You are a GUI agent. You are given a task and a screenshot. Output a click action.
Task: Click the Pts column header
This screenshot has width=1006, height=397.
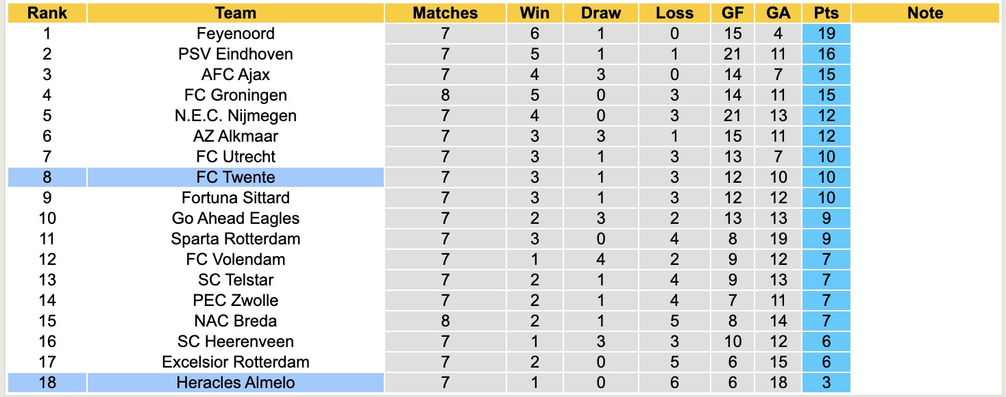point(826,13)
